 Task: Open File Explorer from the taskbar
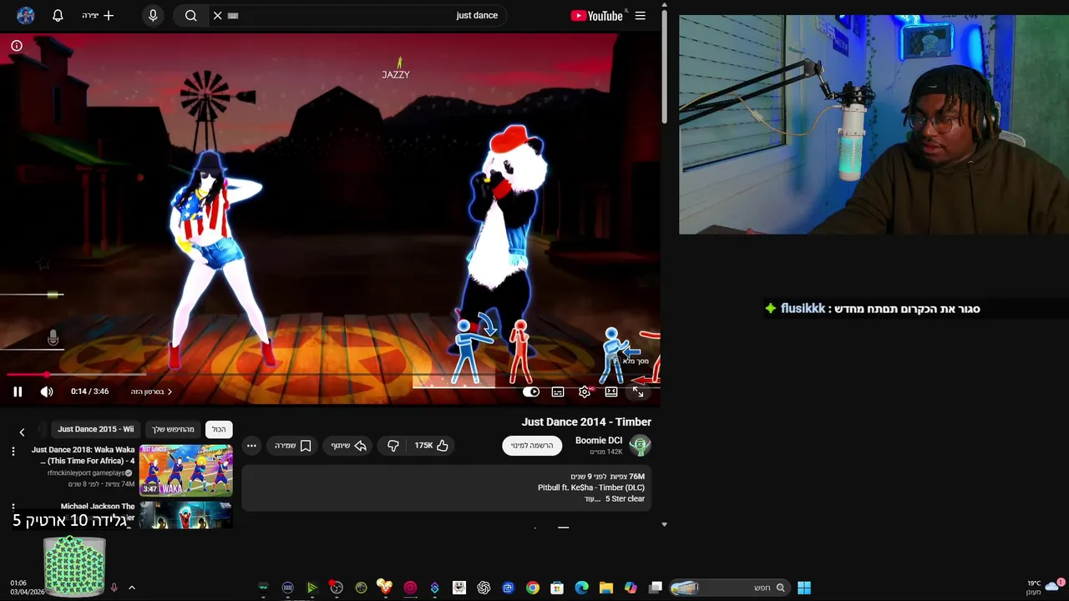(606, 588)
